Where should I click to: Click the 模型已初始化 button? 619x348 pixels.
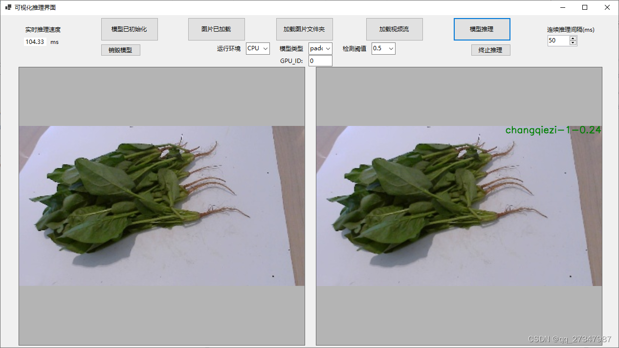point(129,29)
